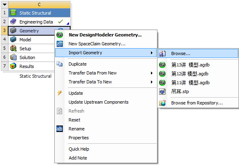Choose Browse... in the submenu
The height and width of the screenshot is (166, 239).
coord(198,53)
